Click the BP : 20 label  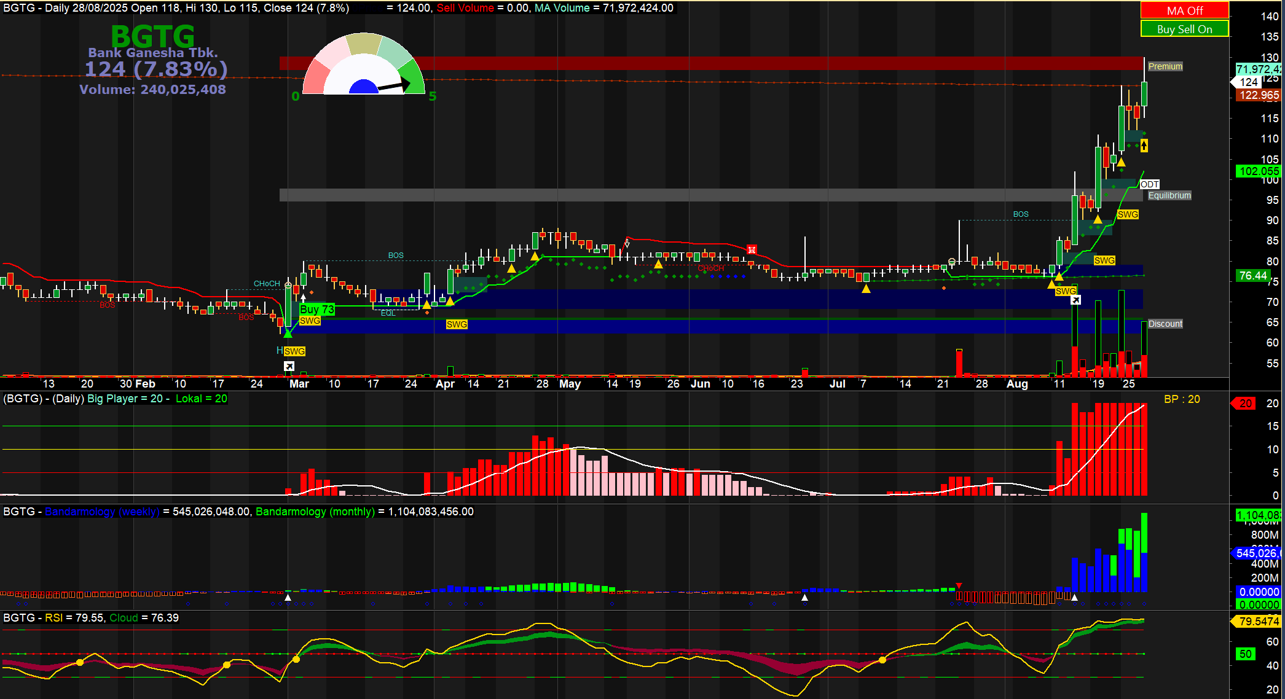pos(1182,399)
